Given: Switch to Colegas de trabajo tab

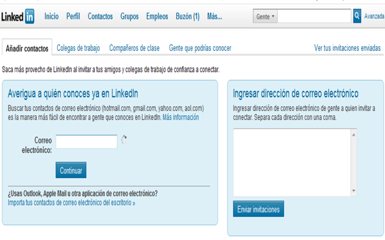Looking at the screenshot, I should point(78,48).
